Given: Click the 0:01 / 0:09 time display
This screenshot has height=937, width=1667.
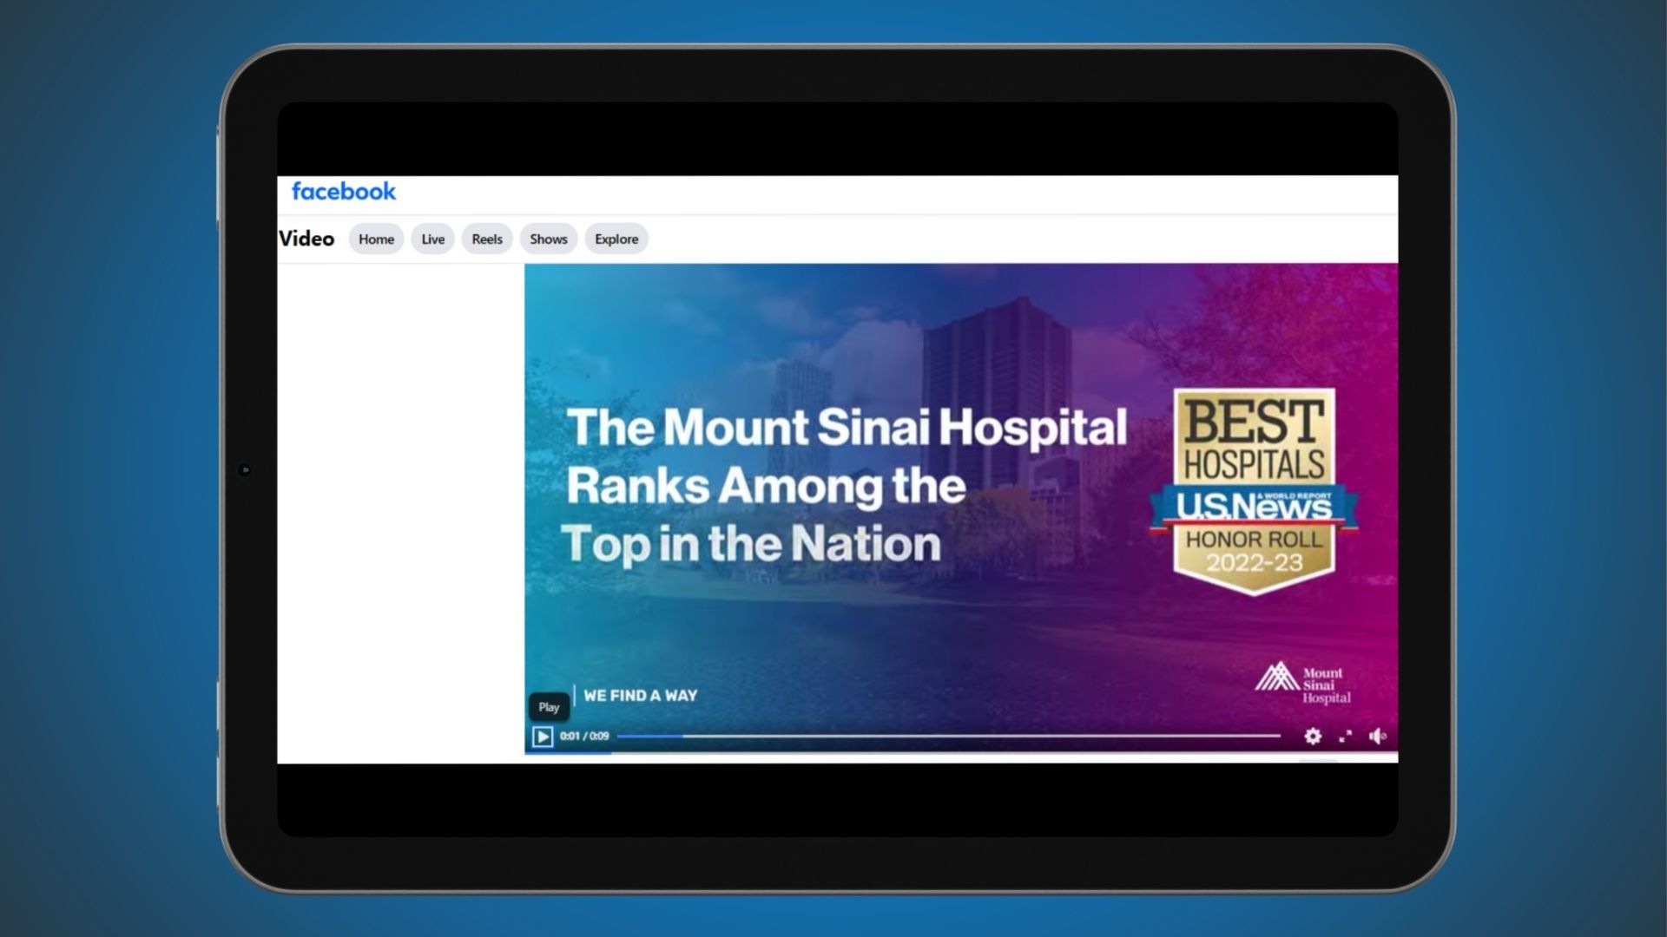Looking at the screenshot, I should (584, 737).
